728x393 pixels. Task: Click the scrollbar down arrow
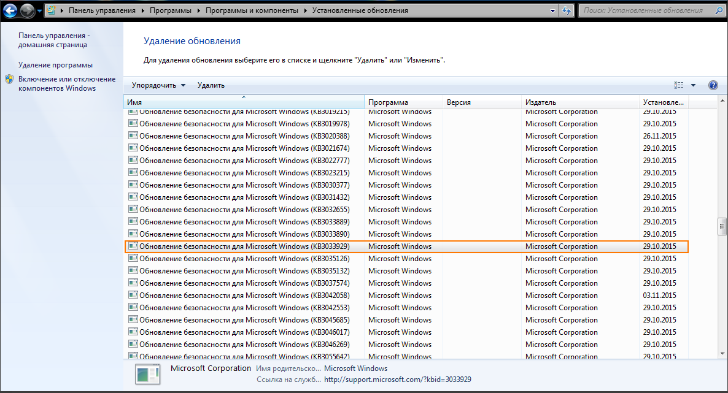click(722, 354)
